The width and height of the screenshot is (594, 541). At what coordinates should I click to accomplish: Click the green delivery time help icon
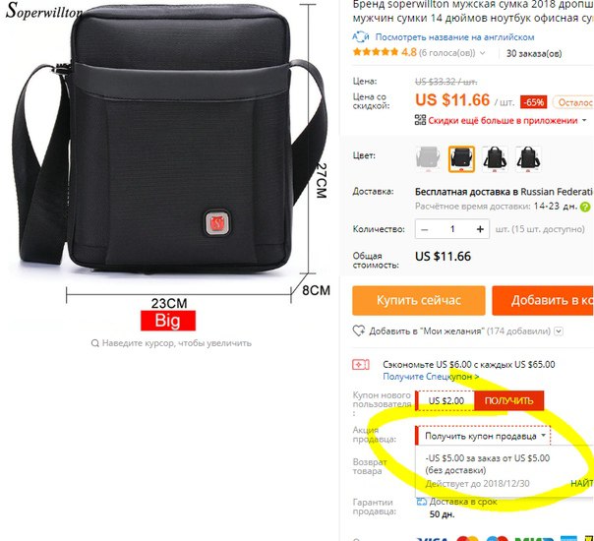click(586, 207)
